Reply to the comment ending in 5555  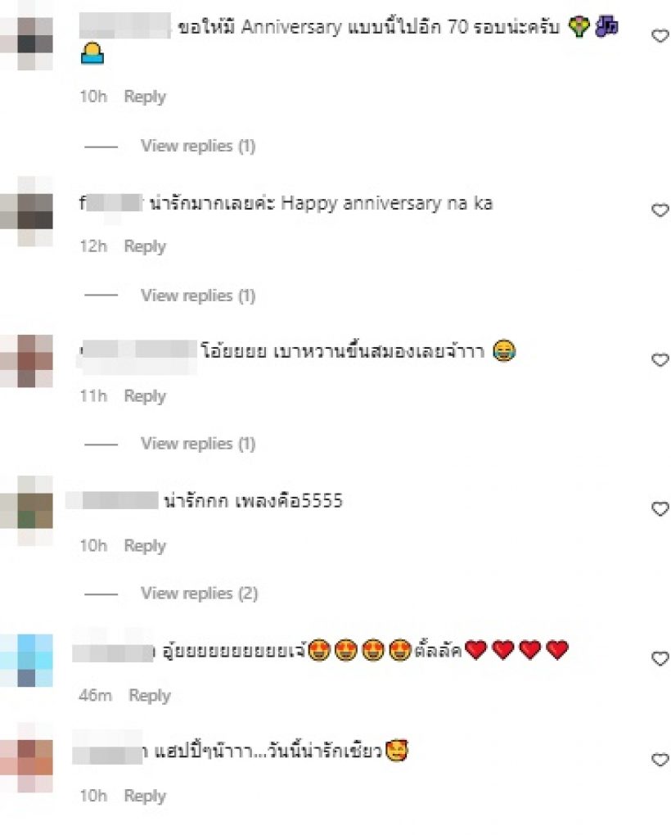145,546
